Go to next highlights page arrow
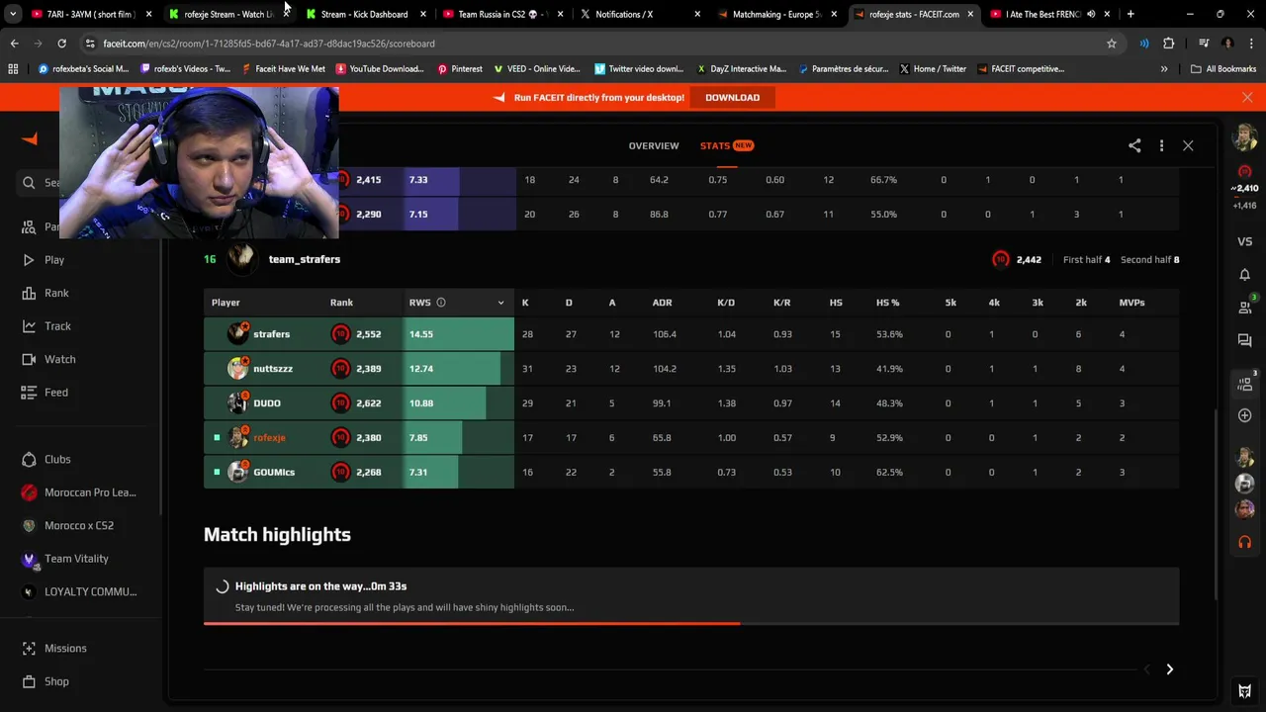 (x=1169, y=669)
